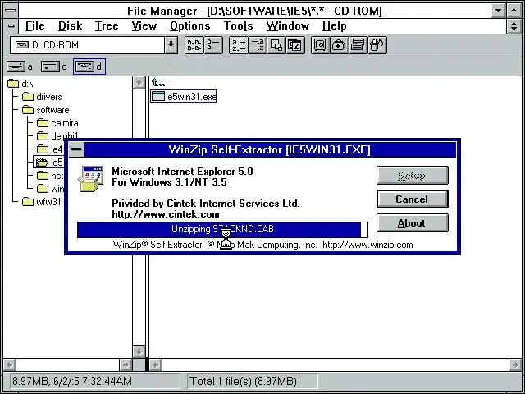Click the About button in WinZip dialog
Screen dimensions: 525x394
(412, 223)
